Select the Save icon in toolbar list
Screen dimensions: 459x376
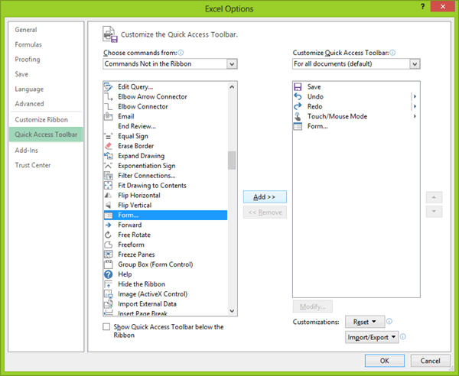(298, 87)
